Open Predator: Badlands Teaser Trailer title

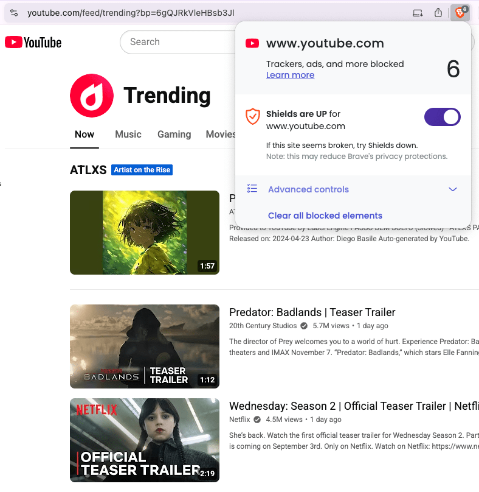(312, 312)
